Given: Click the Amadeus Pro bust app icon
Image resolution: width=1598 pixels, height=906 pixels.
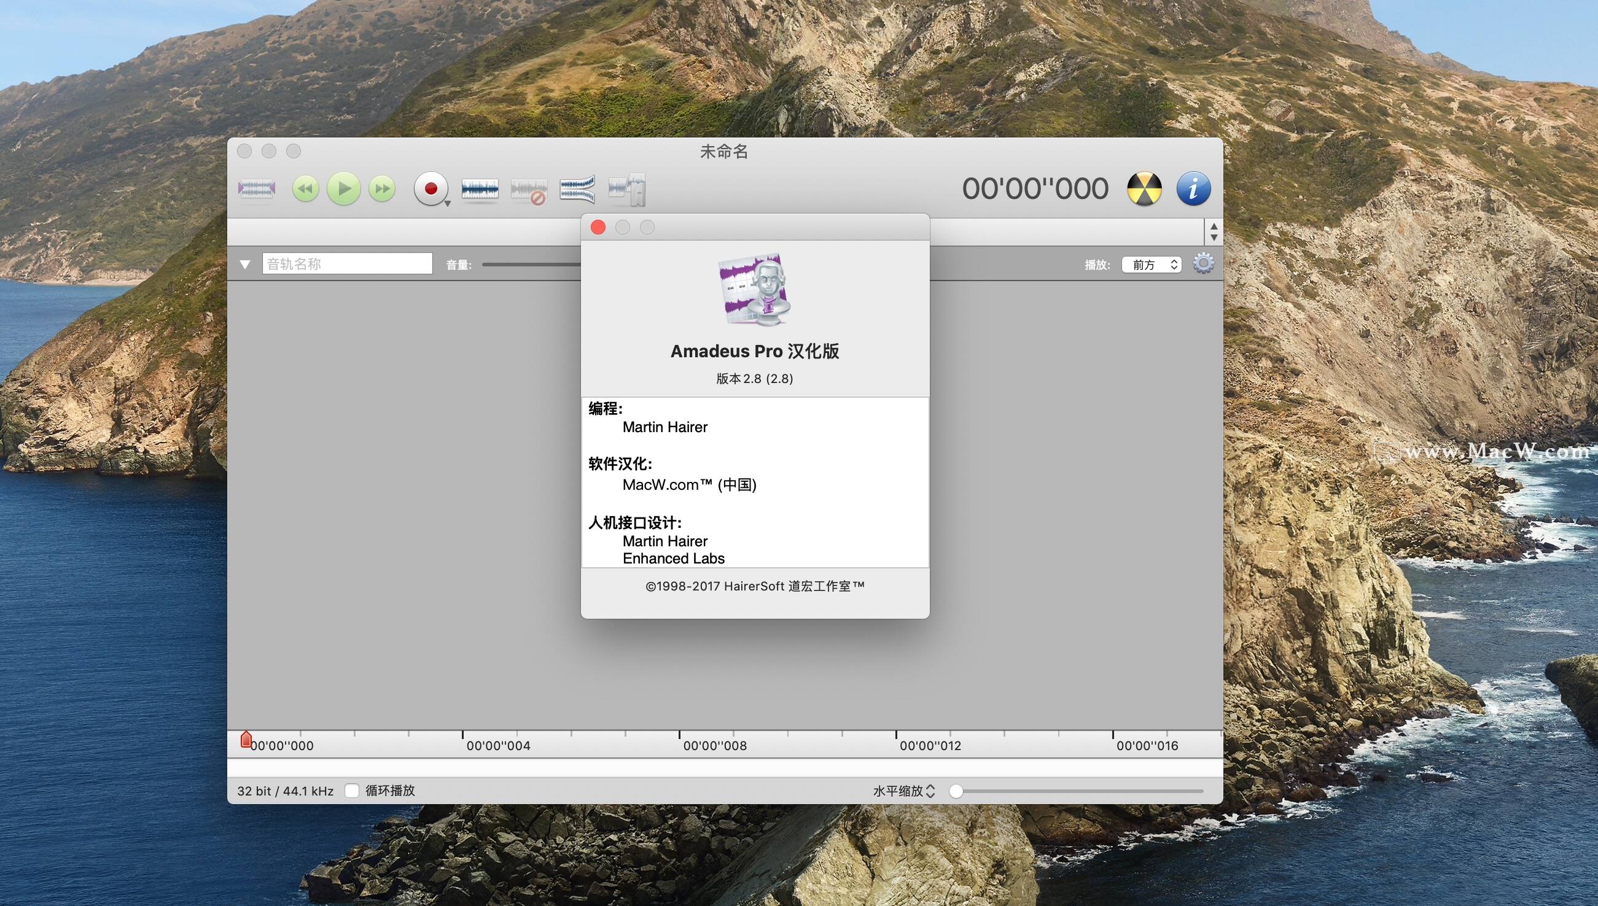Looking at the screenshot, I should (755, 288).
